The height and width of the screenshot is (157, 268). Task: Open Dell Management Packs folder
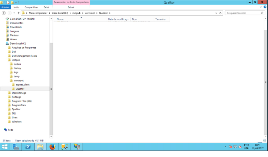24,56
